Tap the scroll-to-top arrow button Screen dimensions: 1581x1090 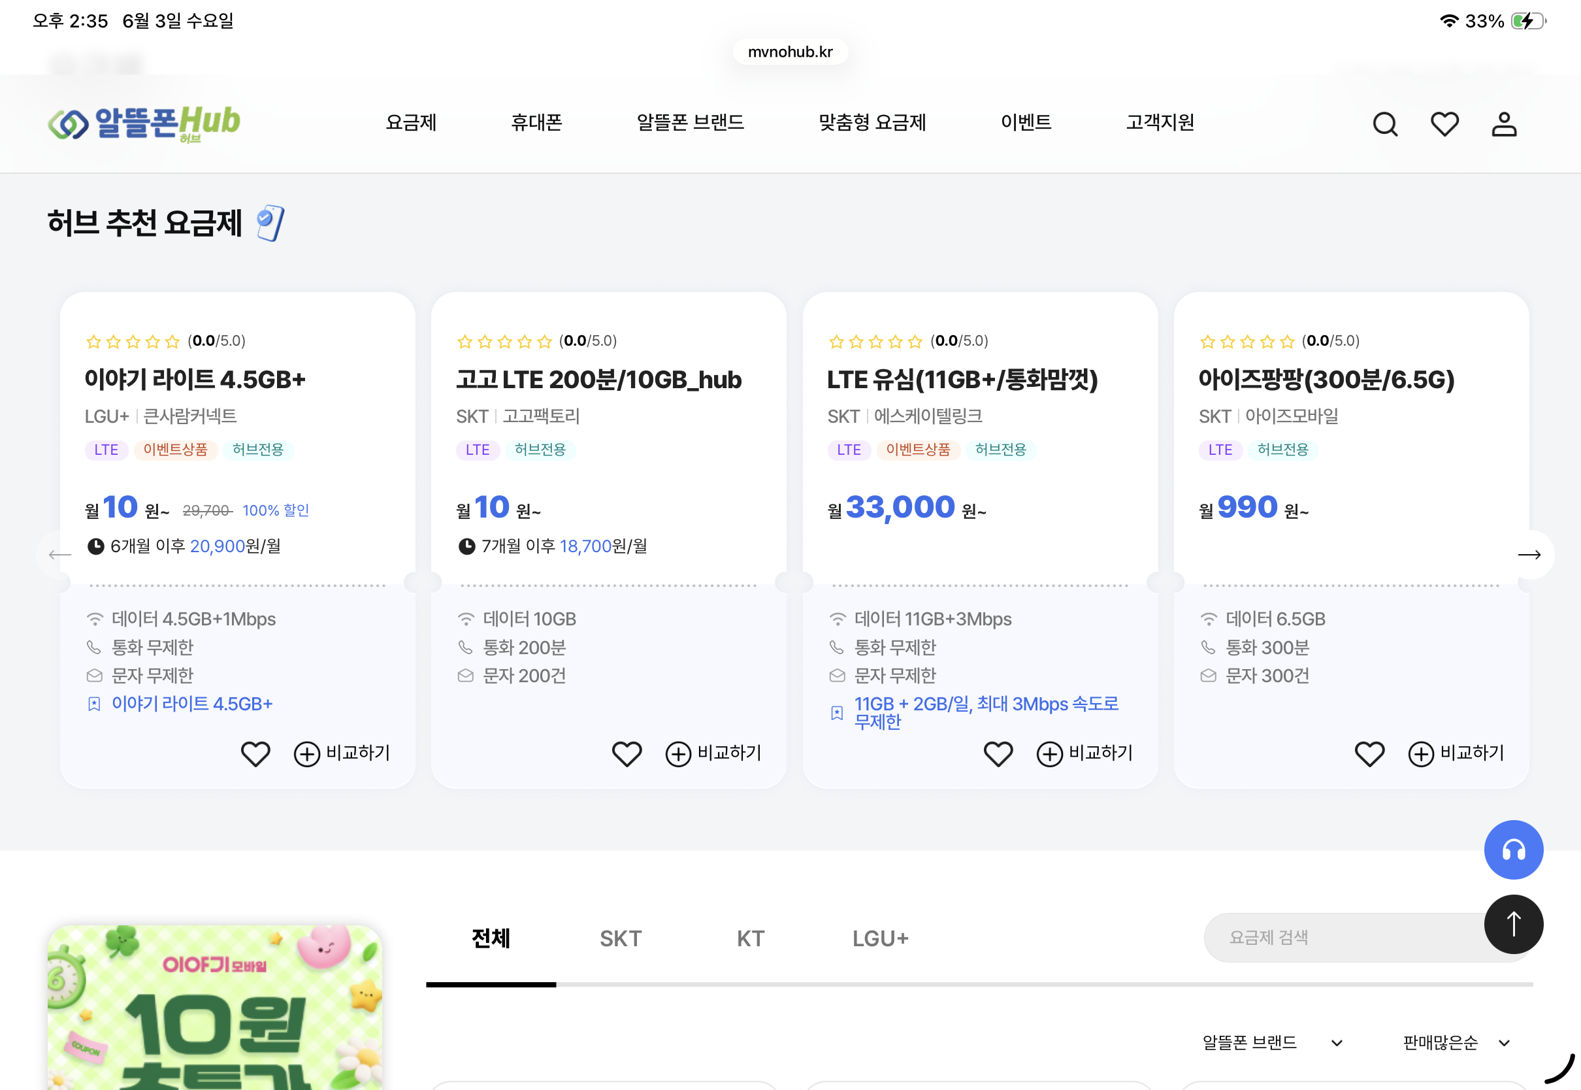1514,924
